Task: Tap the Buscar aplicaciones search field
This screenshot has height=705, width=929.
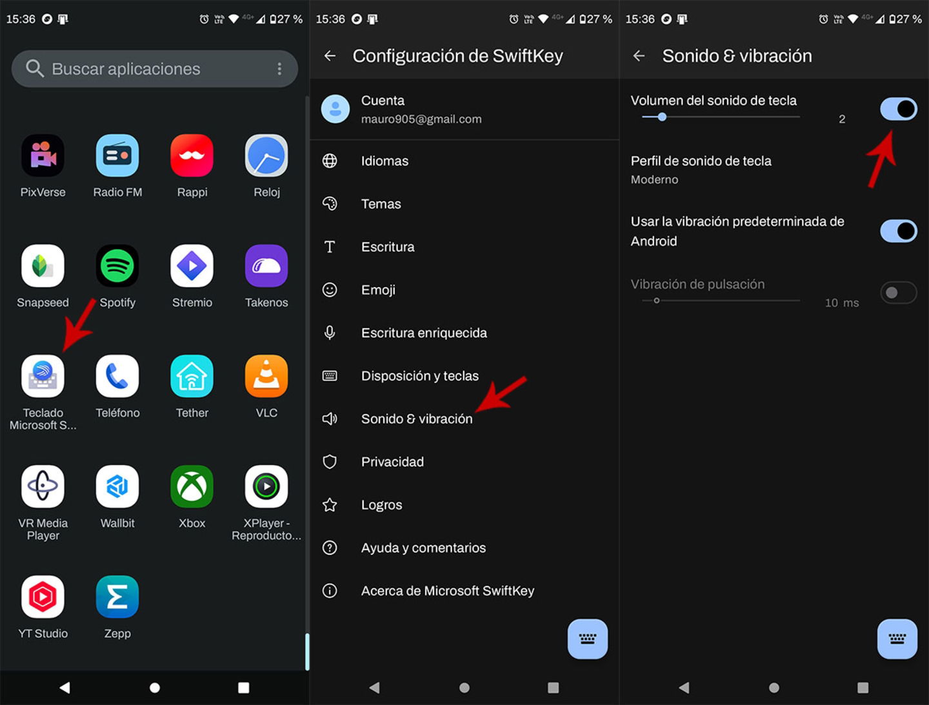Action: [155, 68]
